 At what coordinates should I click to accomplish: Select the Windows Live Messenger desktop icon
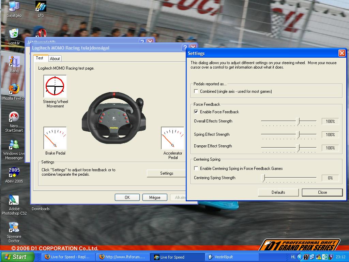(x=14, y=149)
